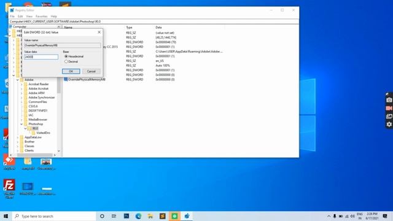Collapse the Adobe registry key
This screenshot has height=221, width=393.
[x=18, y=80]
